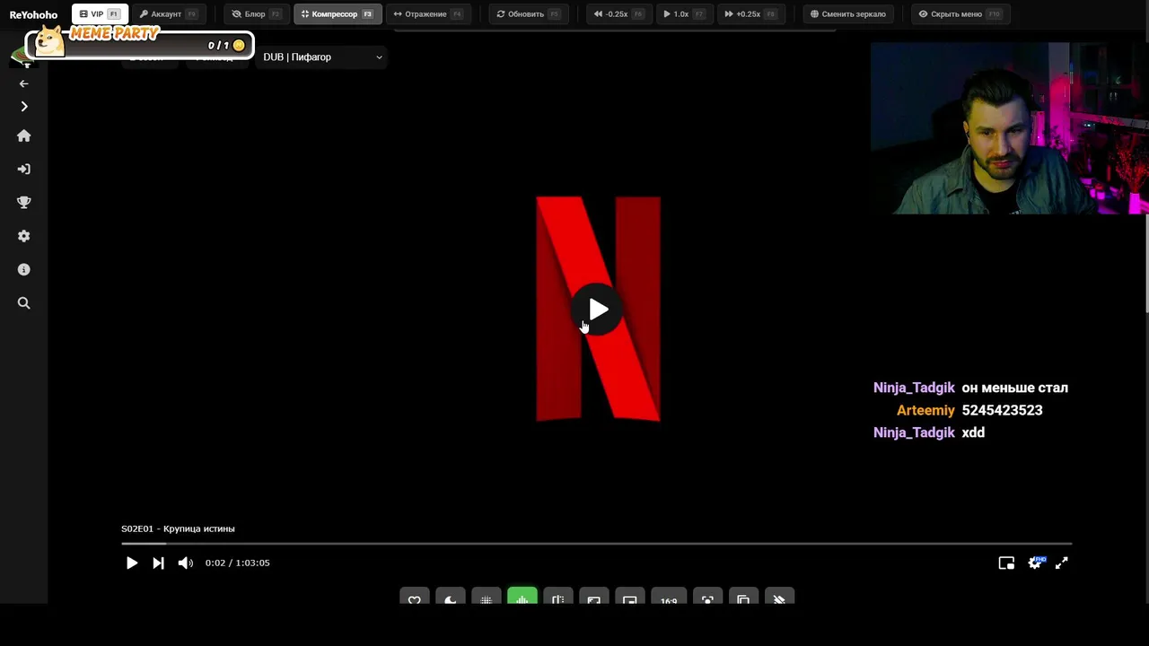Toggle the dotted grid effect icon
This screenshot has width=1149, height=646.
[x=487, y=598]
